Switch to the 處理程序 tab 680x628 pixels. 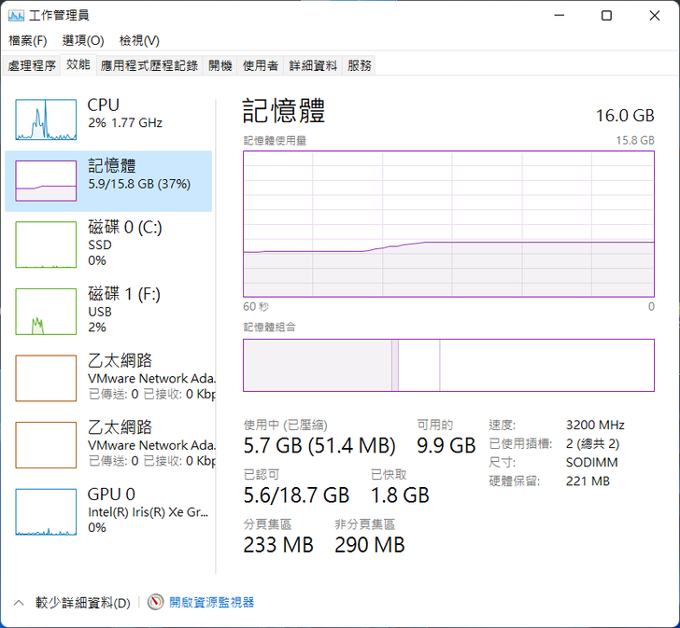pos(32,65)
